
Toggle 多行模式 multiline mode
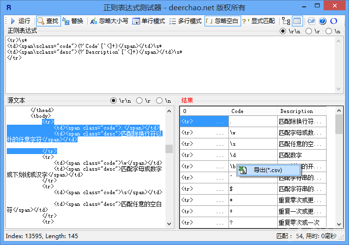185,21
